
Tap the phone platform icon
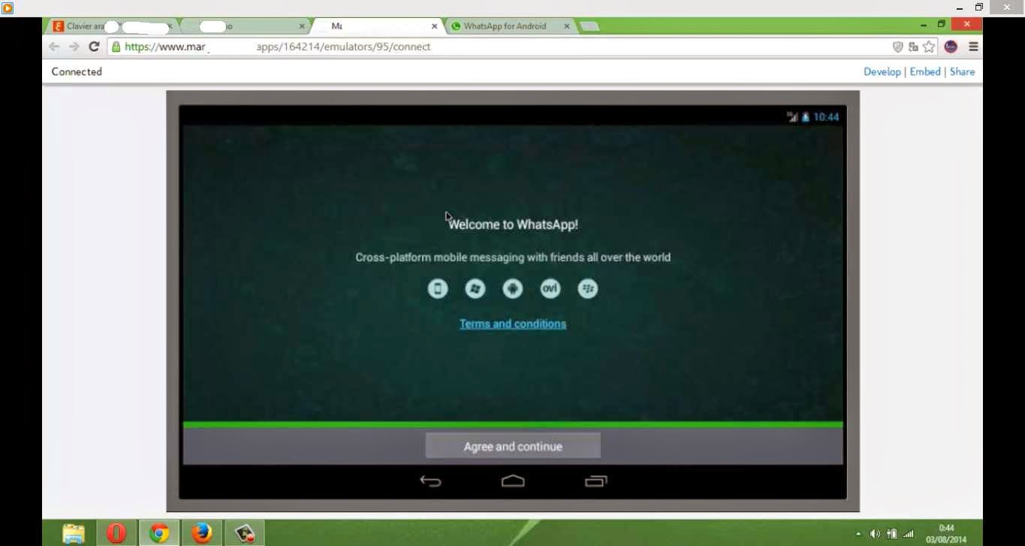[x=438, y=288]
